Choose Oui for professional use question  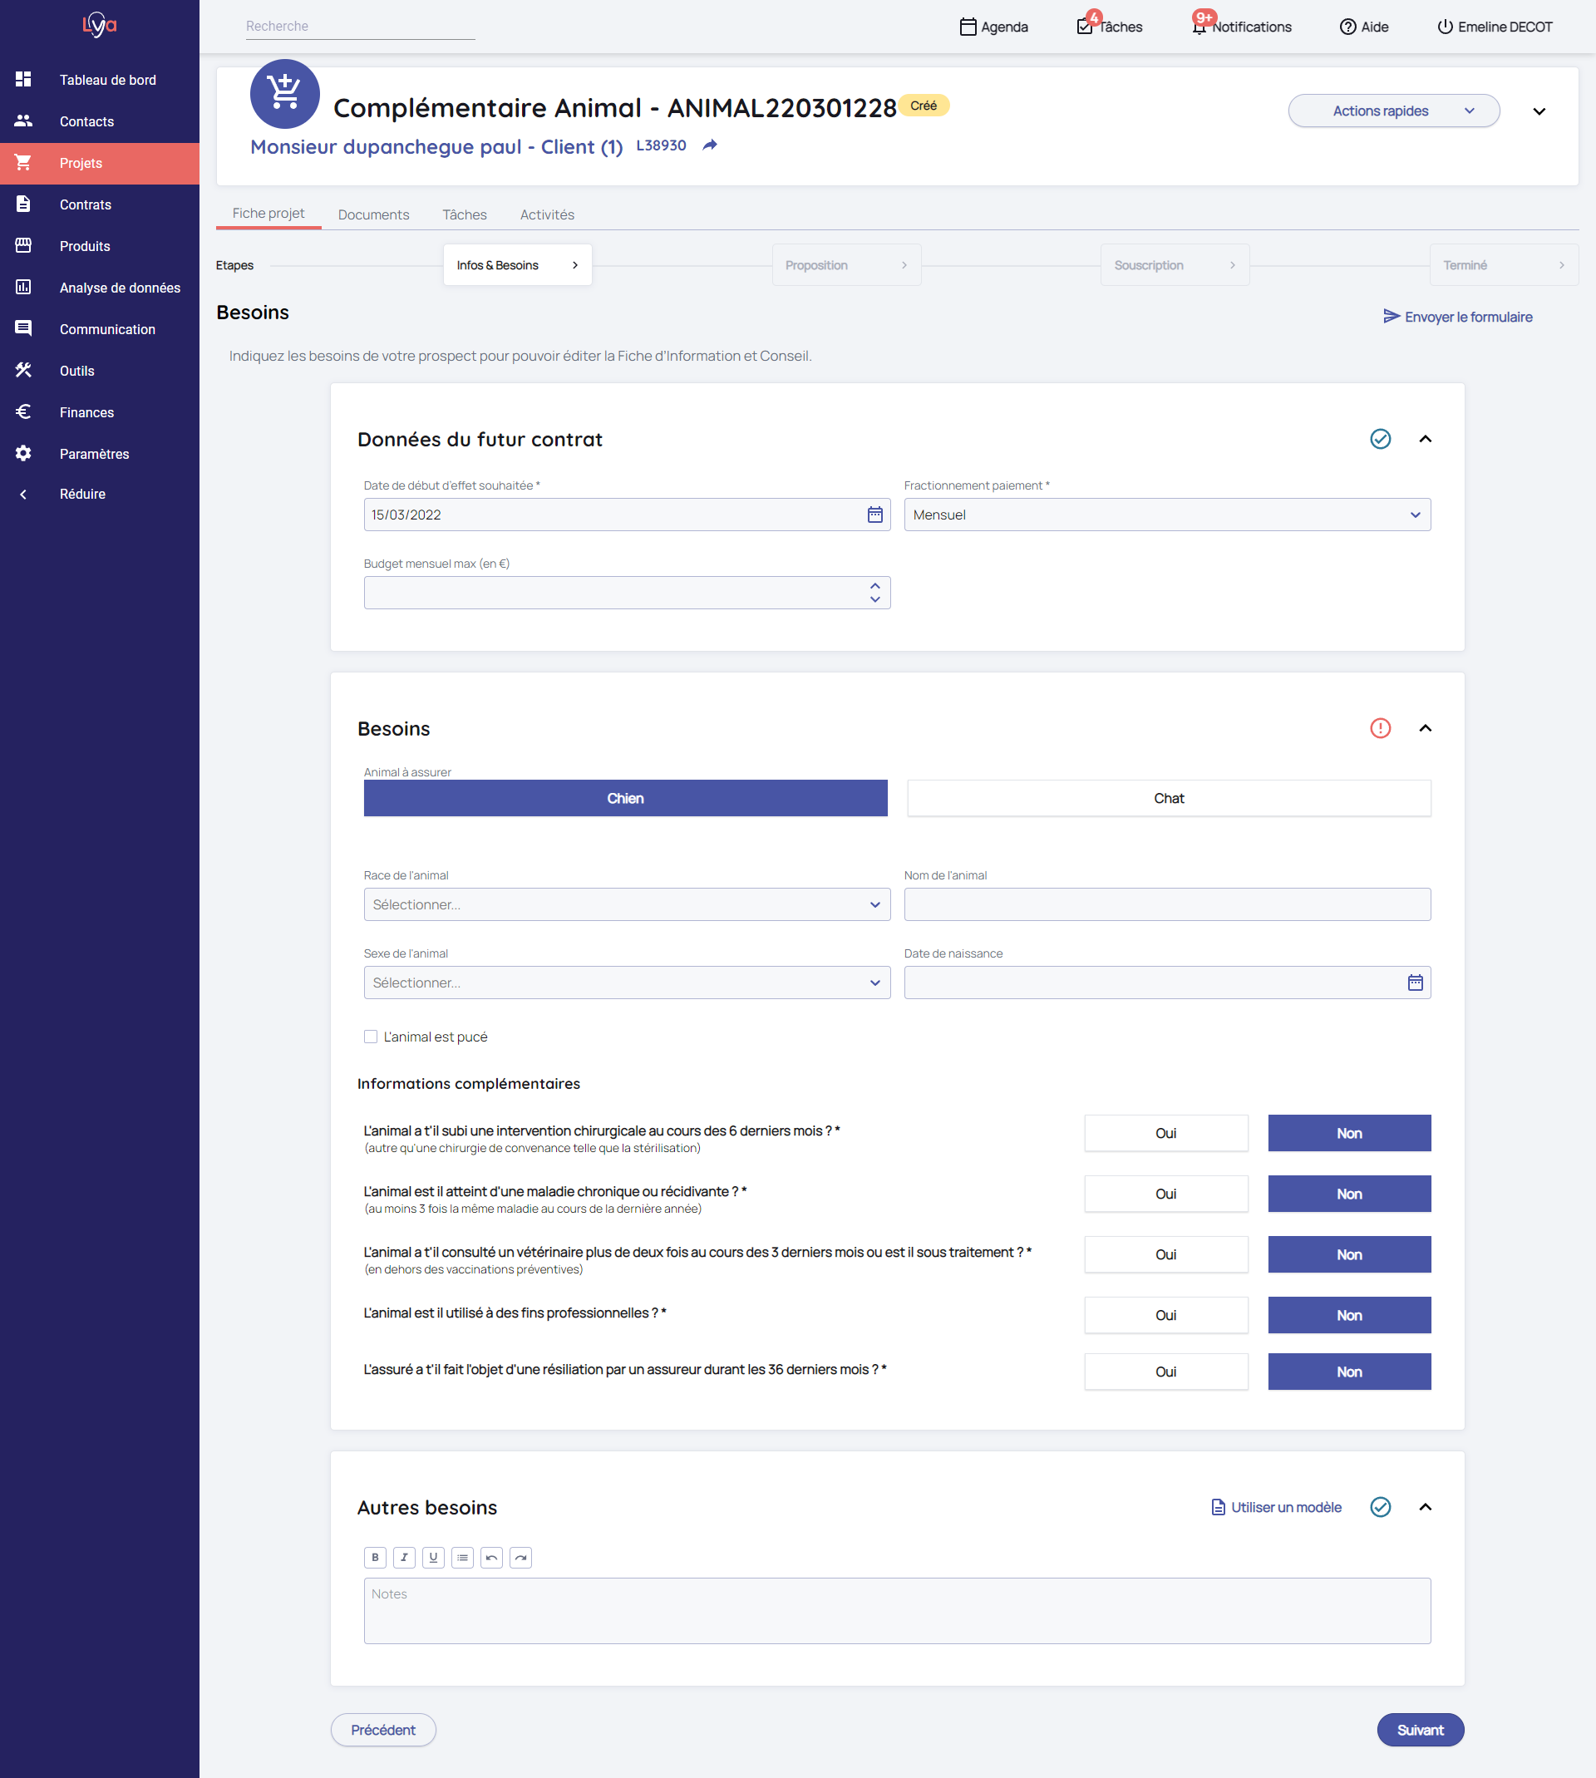coord(1165,1315)
